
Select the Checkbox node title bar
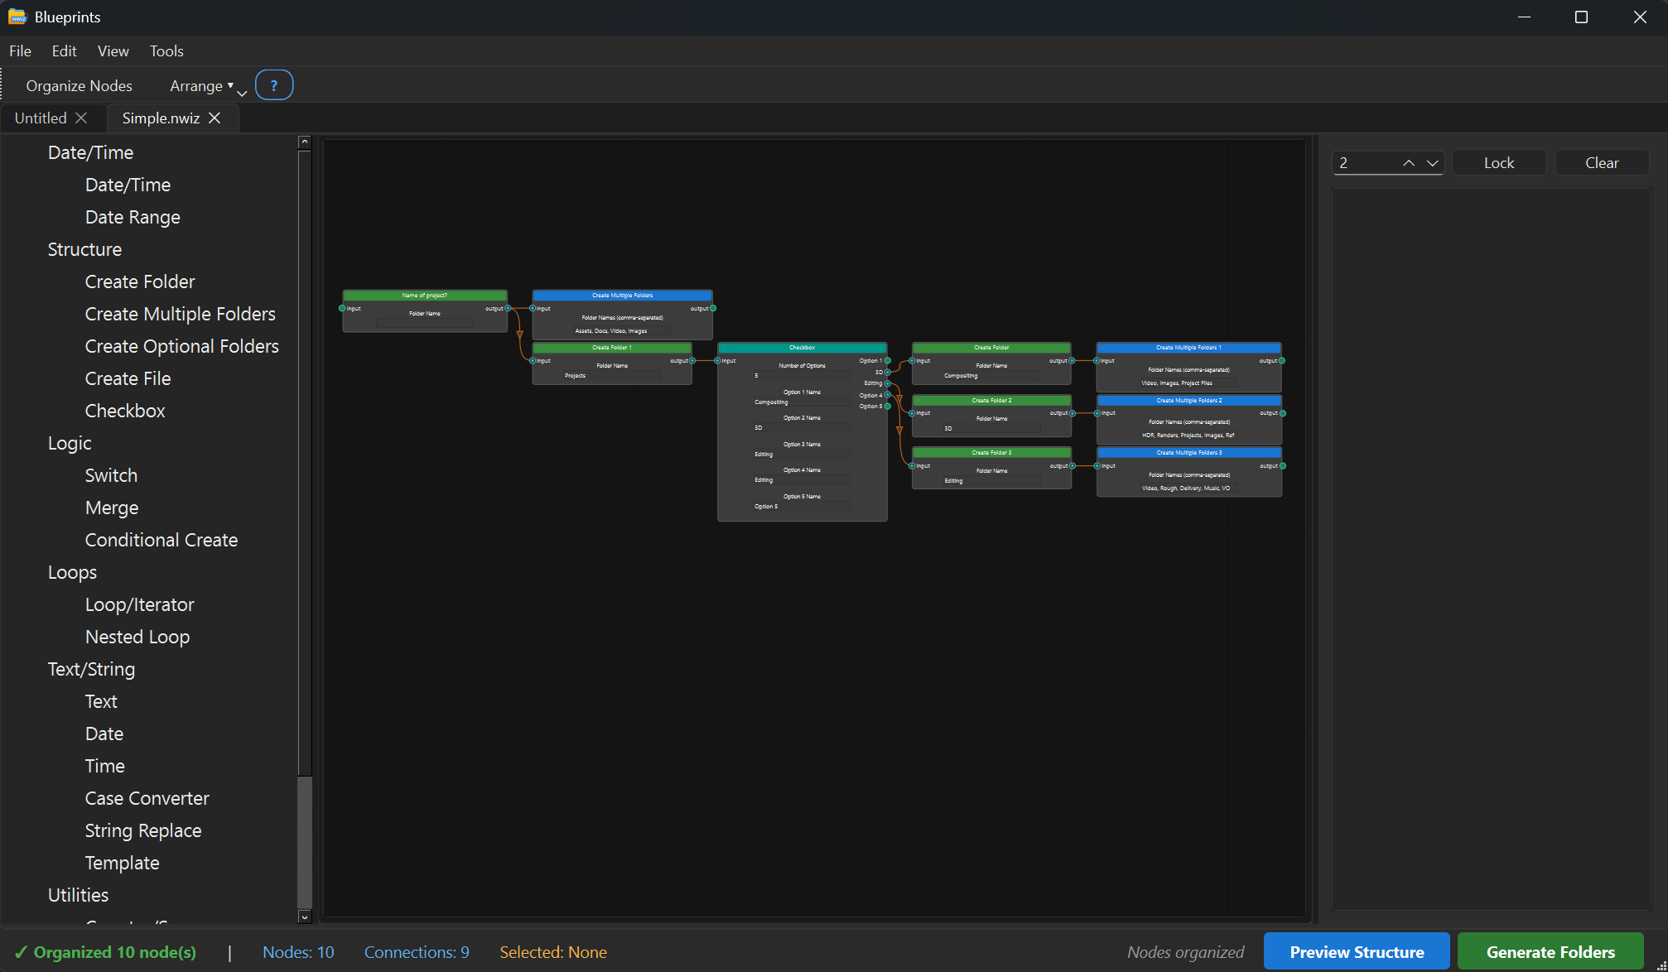pyautogui.click(x=802, y=348)
